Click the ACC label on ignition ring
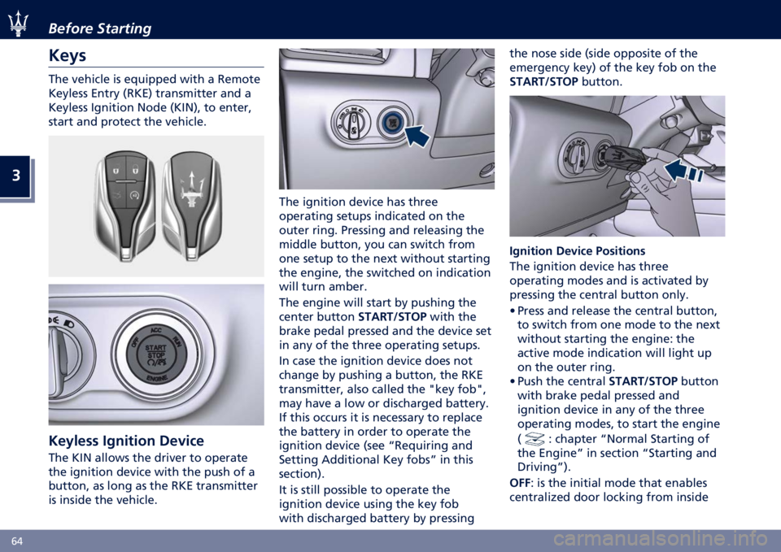This screenshot has width=781, height=552. [156, 330]
